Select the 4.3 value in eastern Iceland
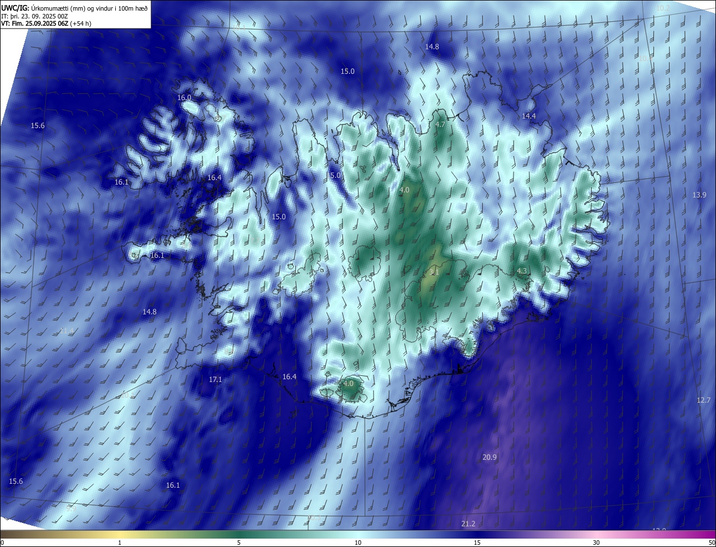 pyautogui.click(x=522, y=271)
